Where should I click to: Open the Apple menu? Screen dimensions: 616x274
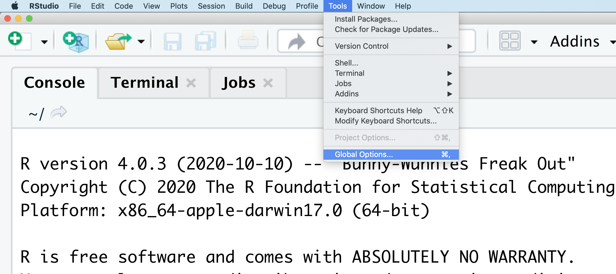tap(15, 6)
